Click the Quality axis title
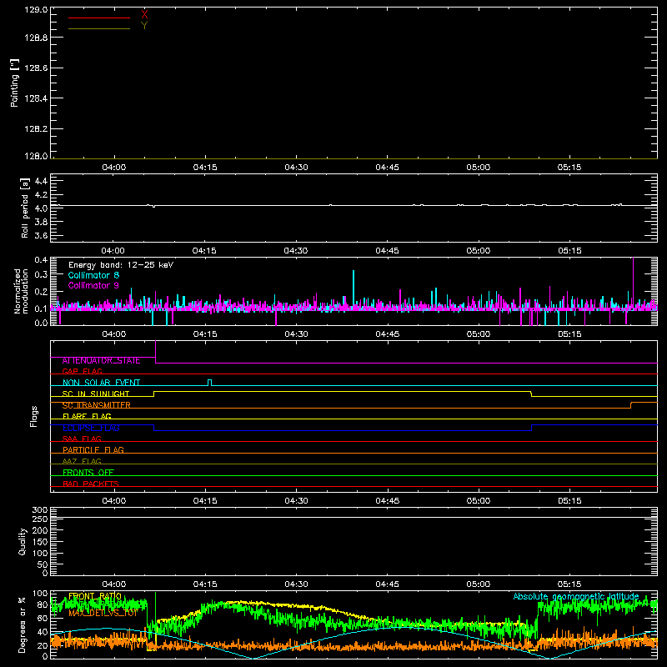The height and width of the screenshot is (667, 667). [x=23, y=541]
